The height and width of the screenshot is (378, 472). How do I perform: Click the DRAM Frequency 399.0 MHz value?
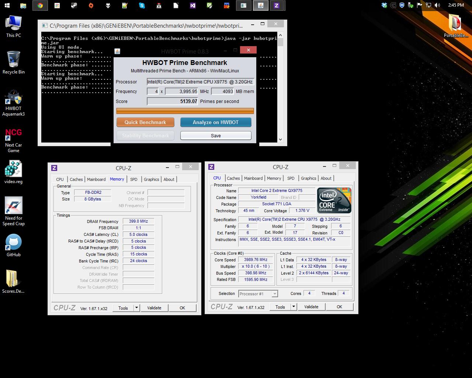(x=138, y=221)
